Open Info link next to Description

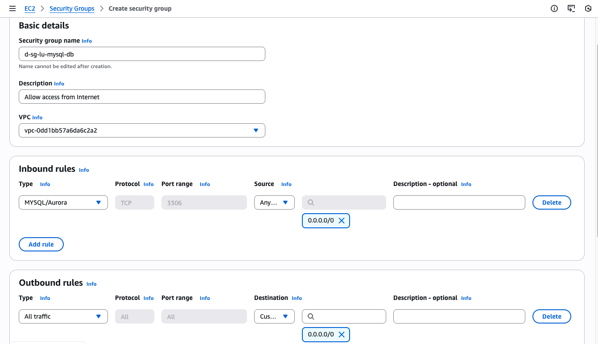59,84
